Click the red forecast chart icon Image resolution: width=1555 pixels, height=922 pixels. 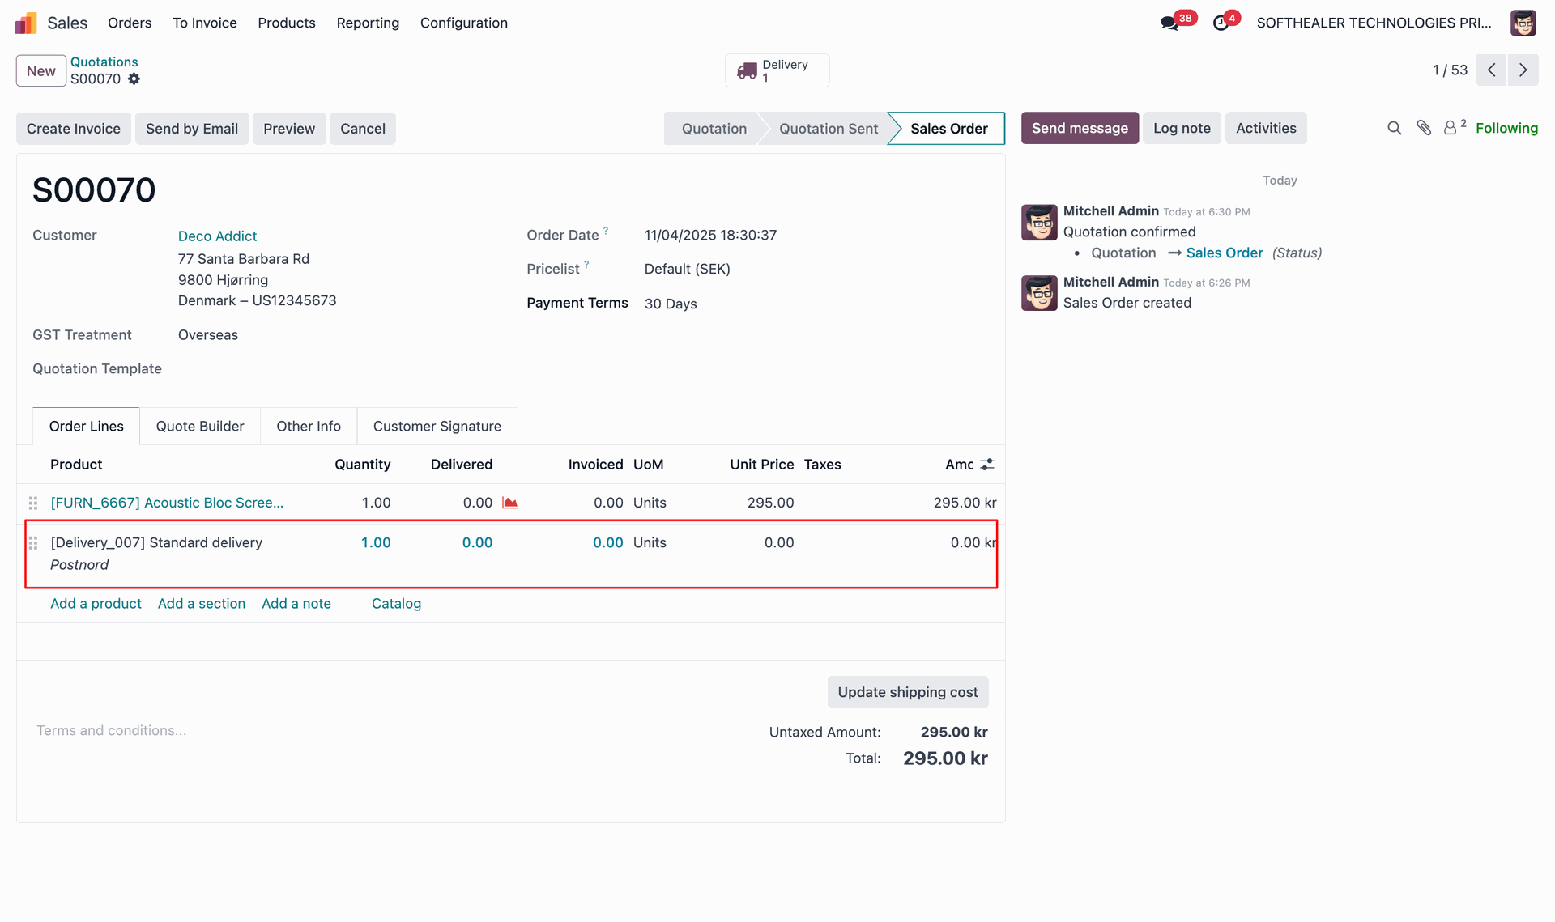click(509, 503)
